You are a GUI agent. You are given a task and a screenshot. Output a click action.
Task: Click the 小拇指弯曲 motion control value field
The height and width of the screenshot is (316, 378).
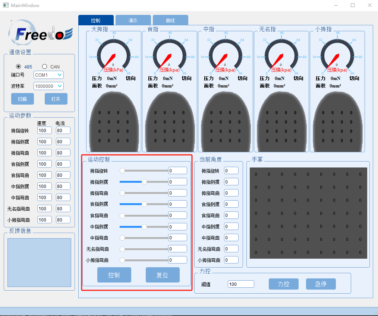pos(177,260)
